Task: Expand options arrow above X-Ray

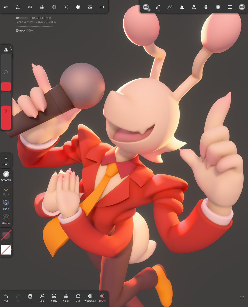Action: [x=54, y=292]
